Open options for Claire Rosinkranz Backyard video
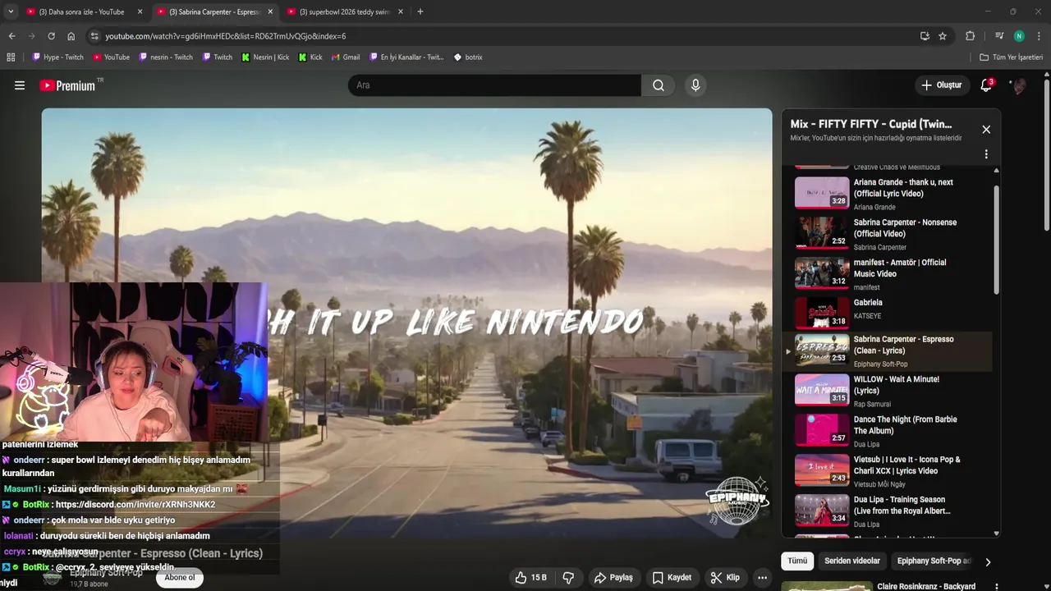 pos(997,587)
